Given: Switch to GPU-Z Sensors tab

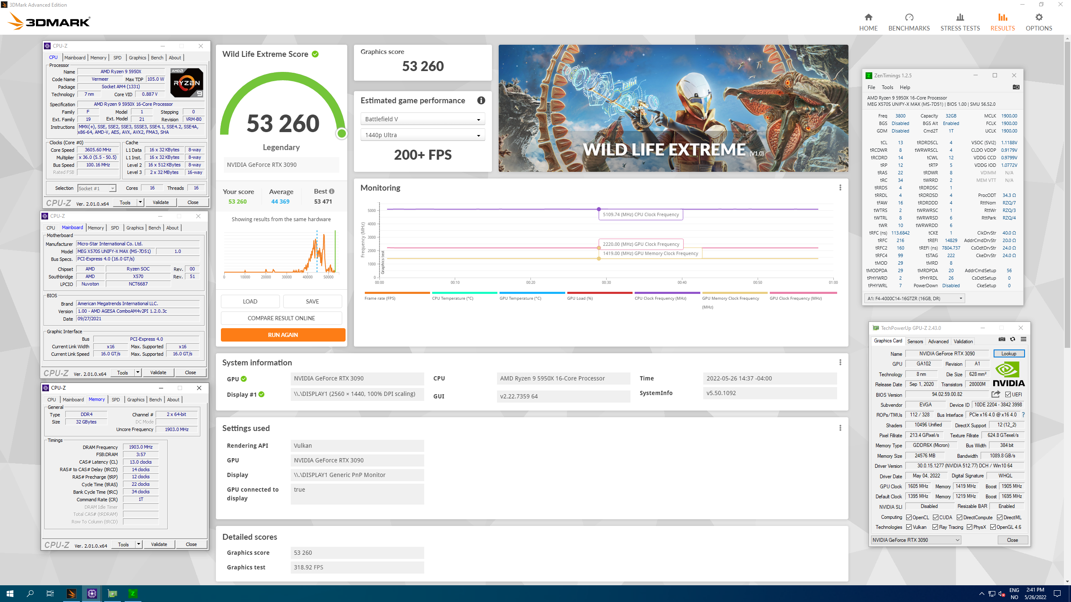Looking at the screenshot, I should point(915,342).
